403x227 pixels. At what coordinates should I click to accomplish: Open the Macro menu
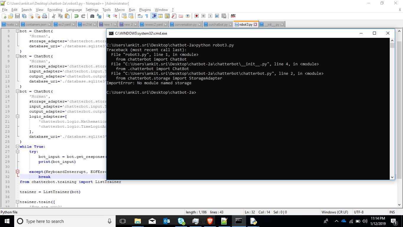(120, 10)
